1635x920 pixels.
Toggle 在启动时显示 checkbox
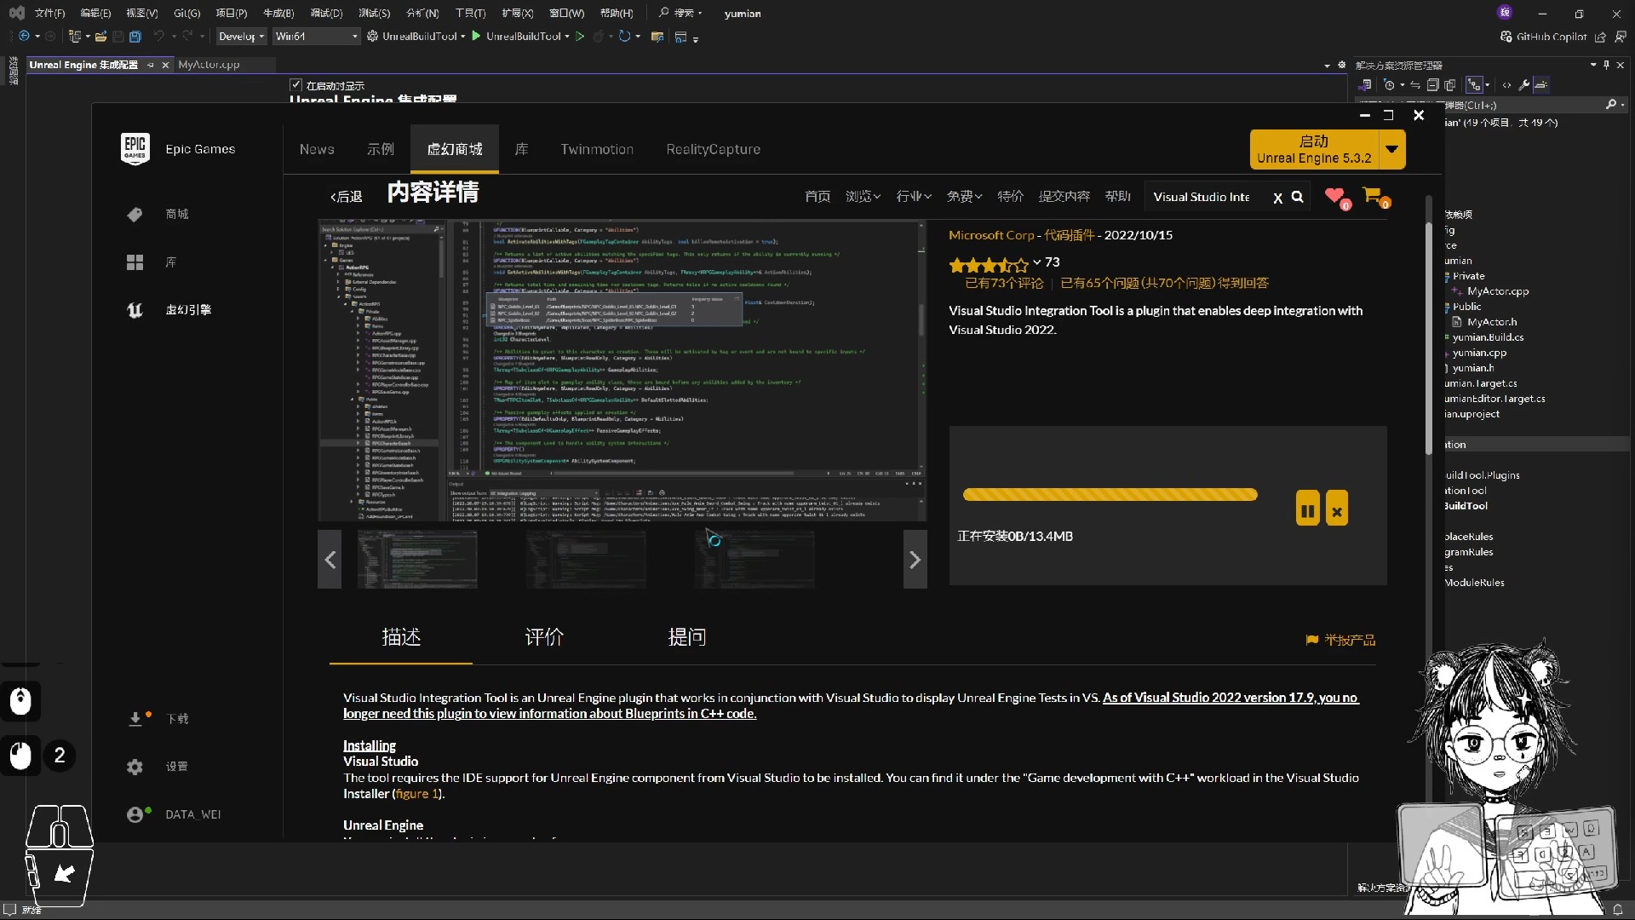295,85
